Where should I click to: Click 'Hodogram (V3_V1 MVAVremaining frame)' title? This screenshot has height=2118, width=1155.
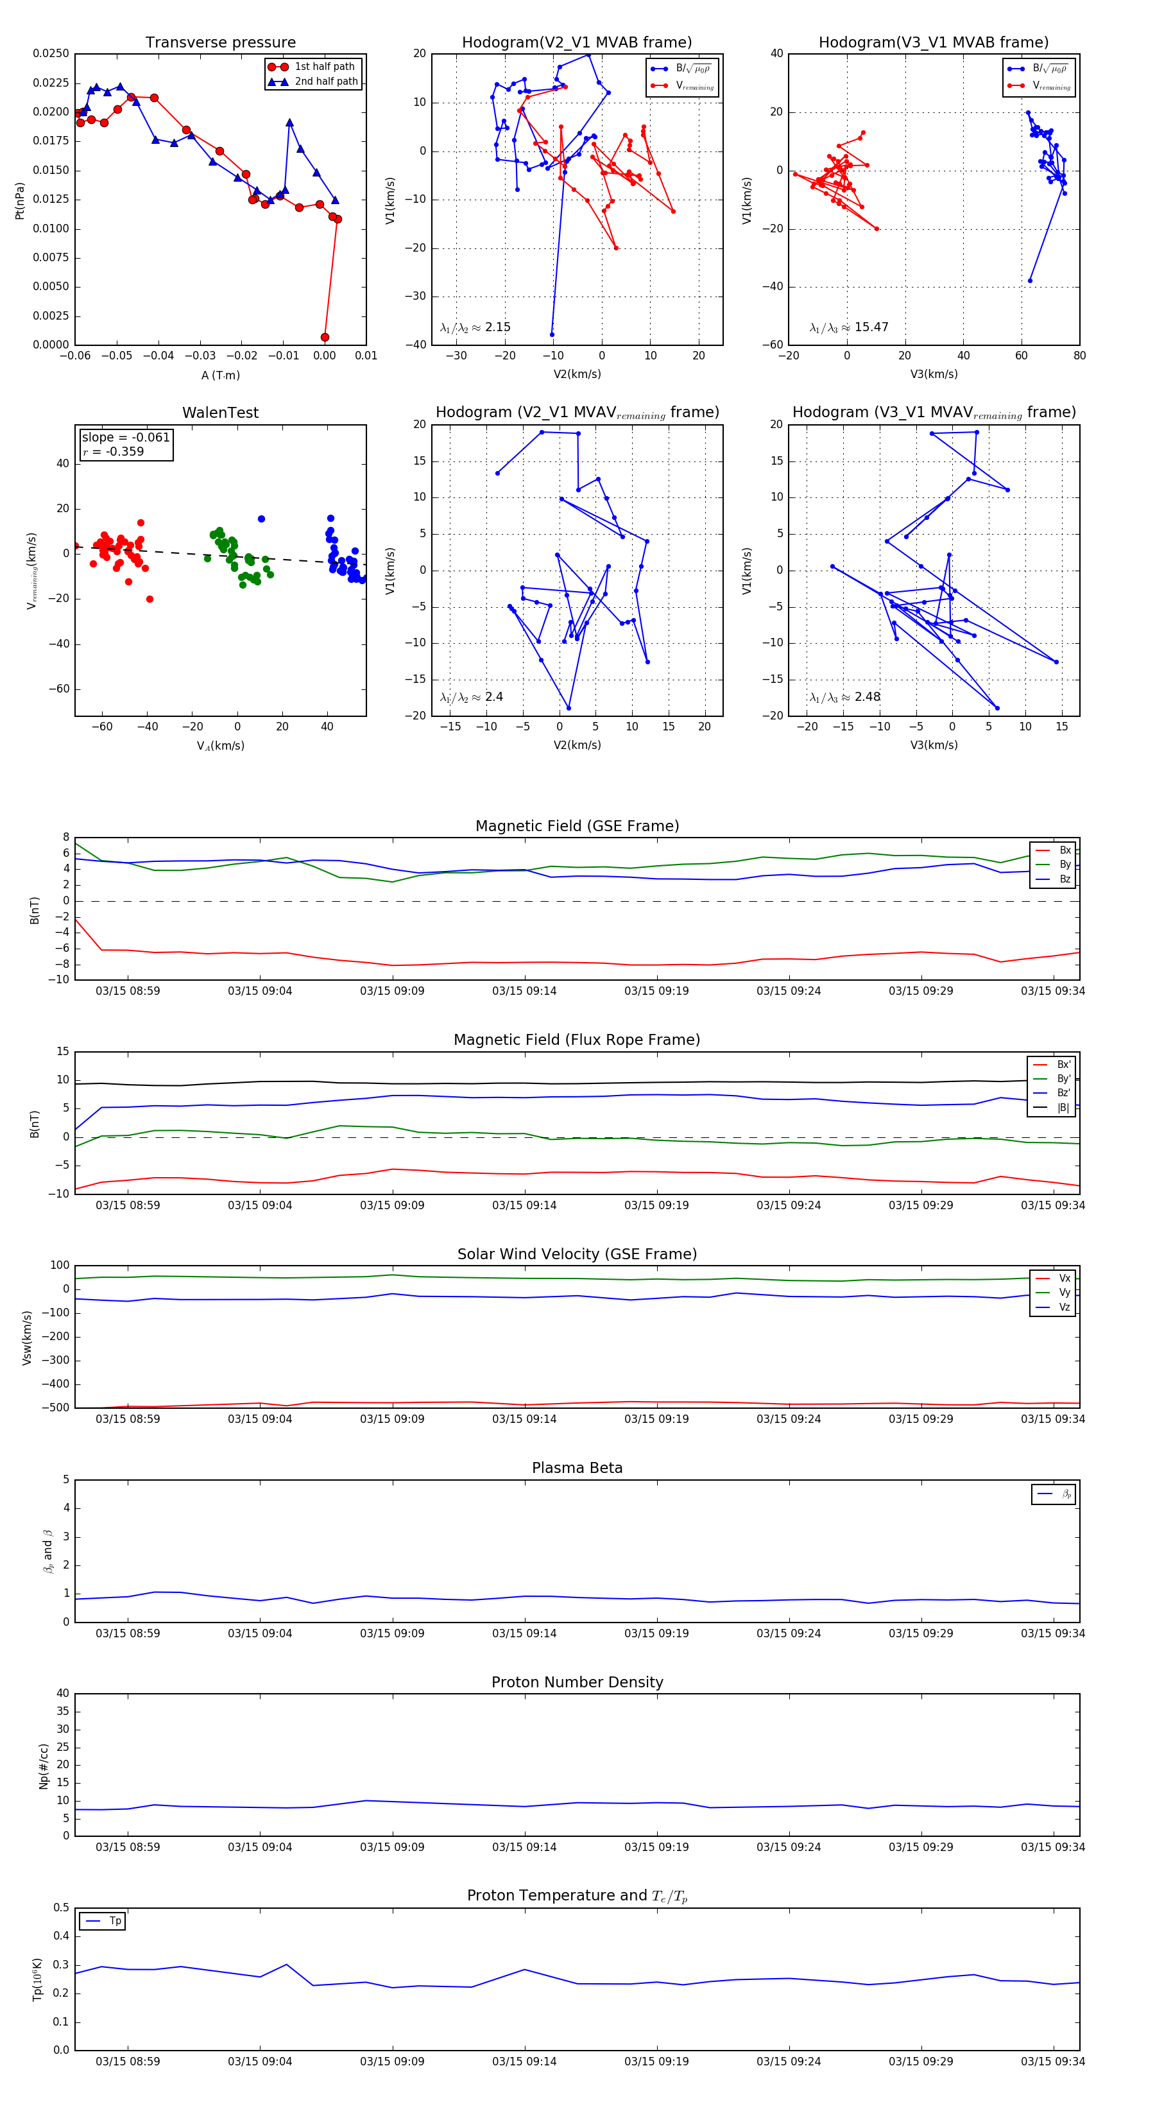click(x=933, y=413)
